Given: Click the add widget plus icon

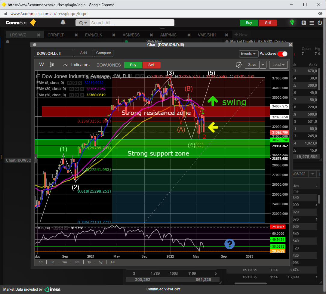Looking at the screenshot, I should coord(304,23).
